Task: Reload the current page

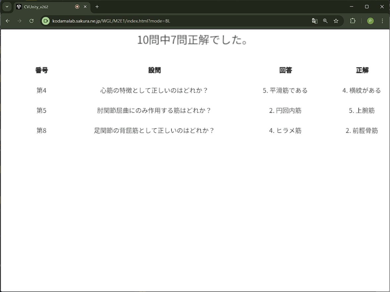Action: pyautogui.click(x=31, y=21)
